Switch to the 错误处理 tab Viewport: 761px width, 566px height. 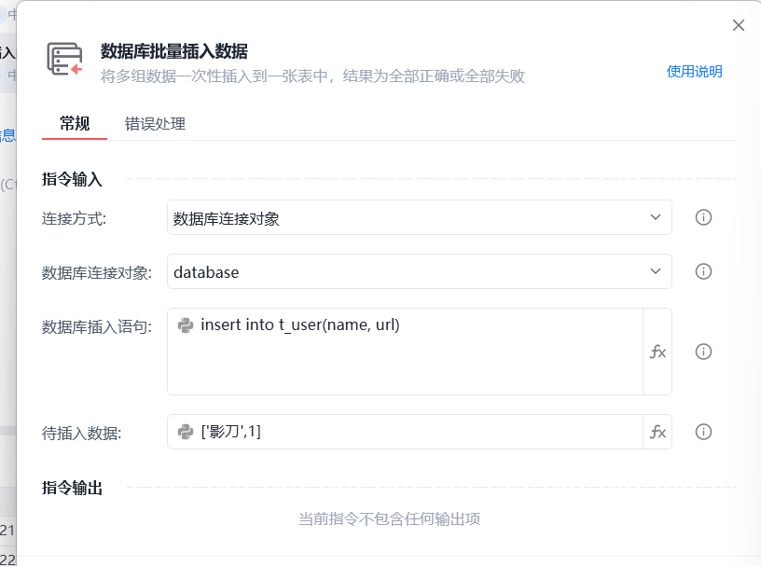pos(155,123)
